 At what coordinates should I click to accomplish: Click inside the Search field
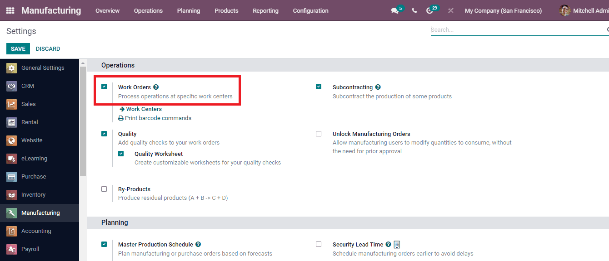500,30
